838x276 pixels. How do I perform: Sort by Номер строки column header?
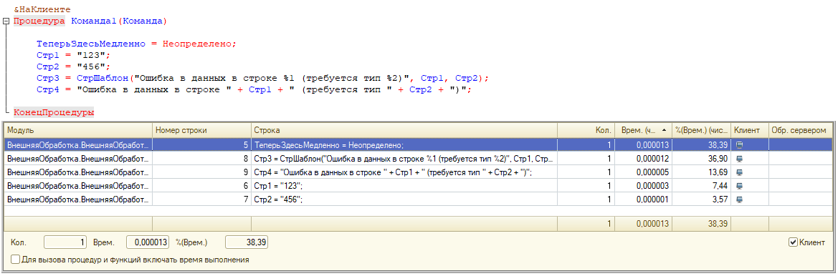[201, 130]
